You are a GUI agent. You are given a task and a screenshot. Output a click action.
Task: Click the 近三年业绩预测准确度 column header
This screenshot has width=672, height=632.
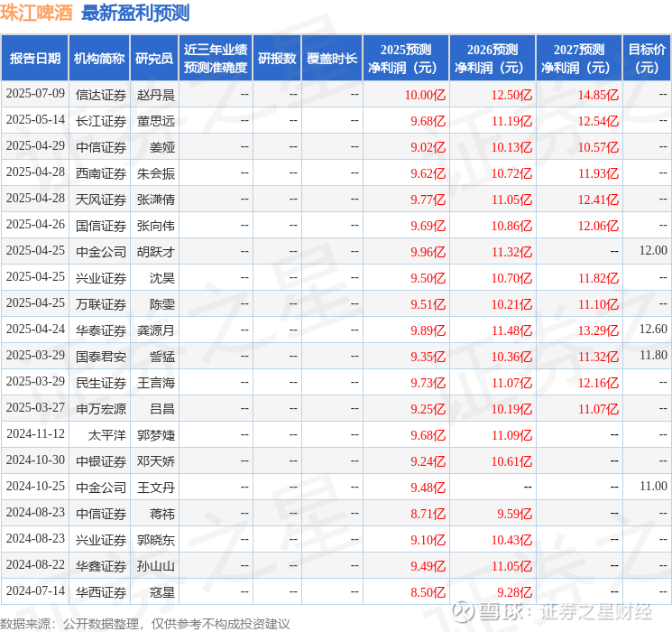pyautogui.click(x=216, y=59)
